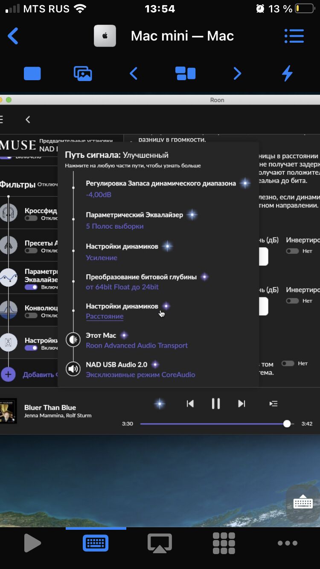Tap the Mac mini computer icon
The image size is (320, 569).
(x=105, y=36)
